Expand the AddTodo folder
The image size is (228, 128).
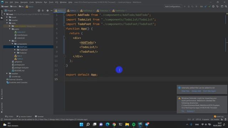15,47
